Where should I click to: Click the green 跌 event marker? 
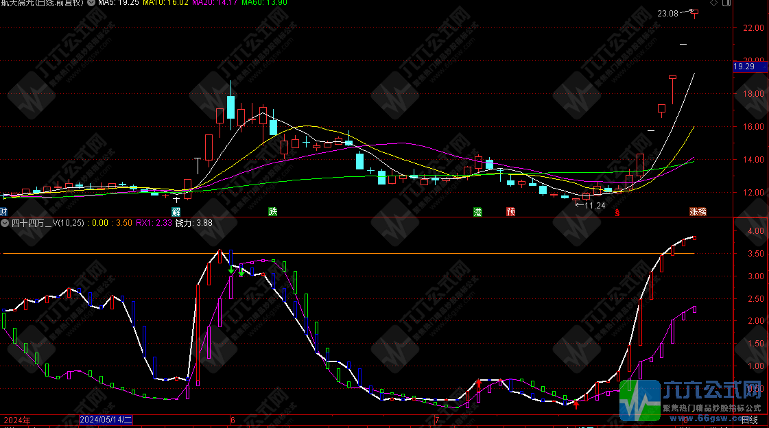[x=273, y=212]
